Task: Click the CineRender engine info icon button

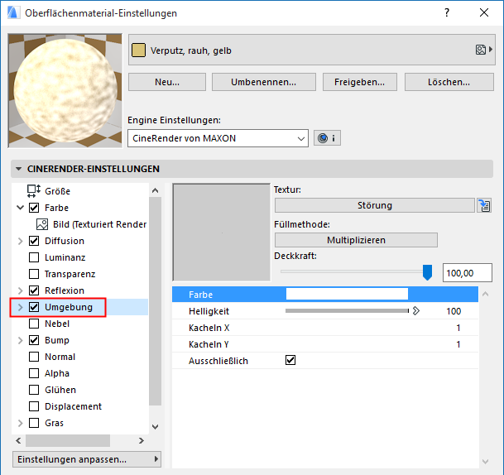Action: click(327, 138)
